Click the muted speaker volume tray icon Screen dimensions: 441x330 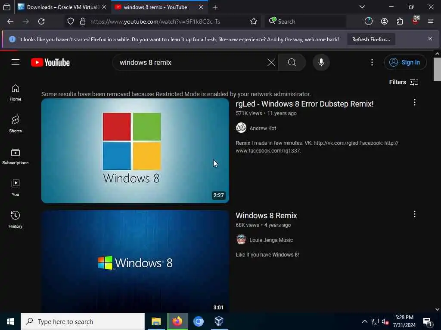pos(385,321)
